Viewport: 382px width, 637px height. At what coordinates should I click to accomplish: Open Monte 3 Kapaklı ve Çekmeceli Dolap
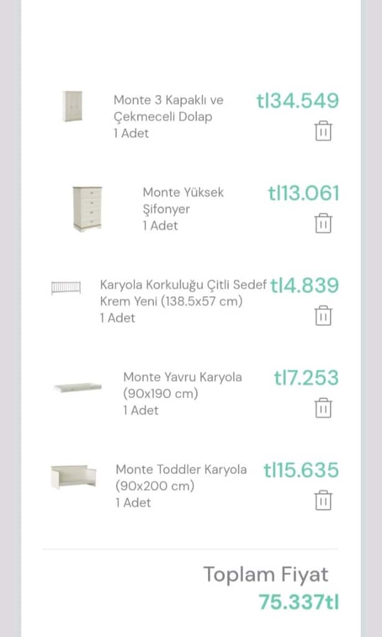point(169,108)
